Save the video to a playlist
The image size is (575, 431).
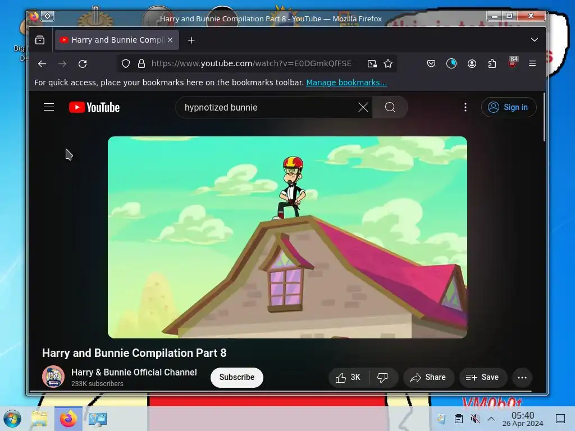pos(482,378)
